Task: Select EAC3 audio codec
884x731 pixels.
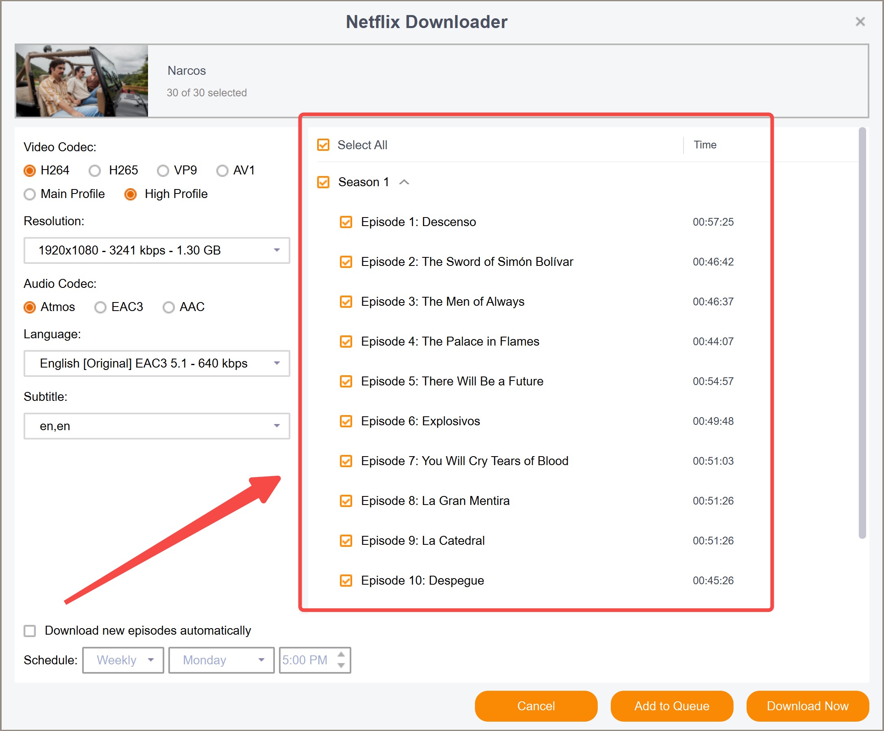Action: point(100,307)
